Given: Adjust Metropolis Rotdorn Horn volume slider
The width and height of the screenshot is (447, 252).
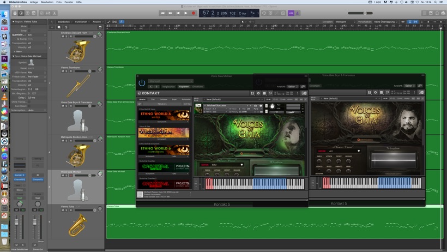Looking at the screenshot, I should point(85,140).
